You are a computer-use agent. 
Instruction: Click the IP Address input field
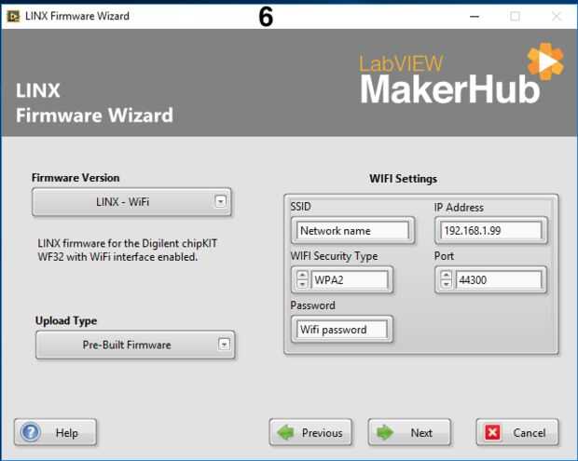coord(491,231)
